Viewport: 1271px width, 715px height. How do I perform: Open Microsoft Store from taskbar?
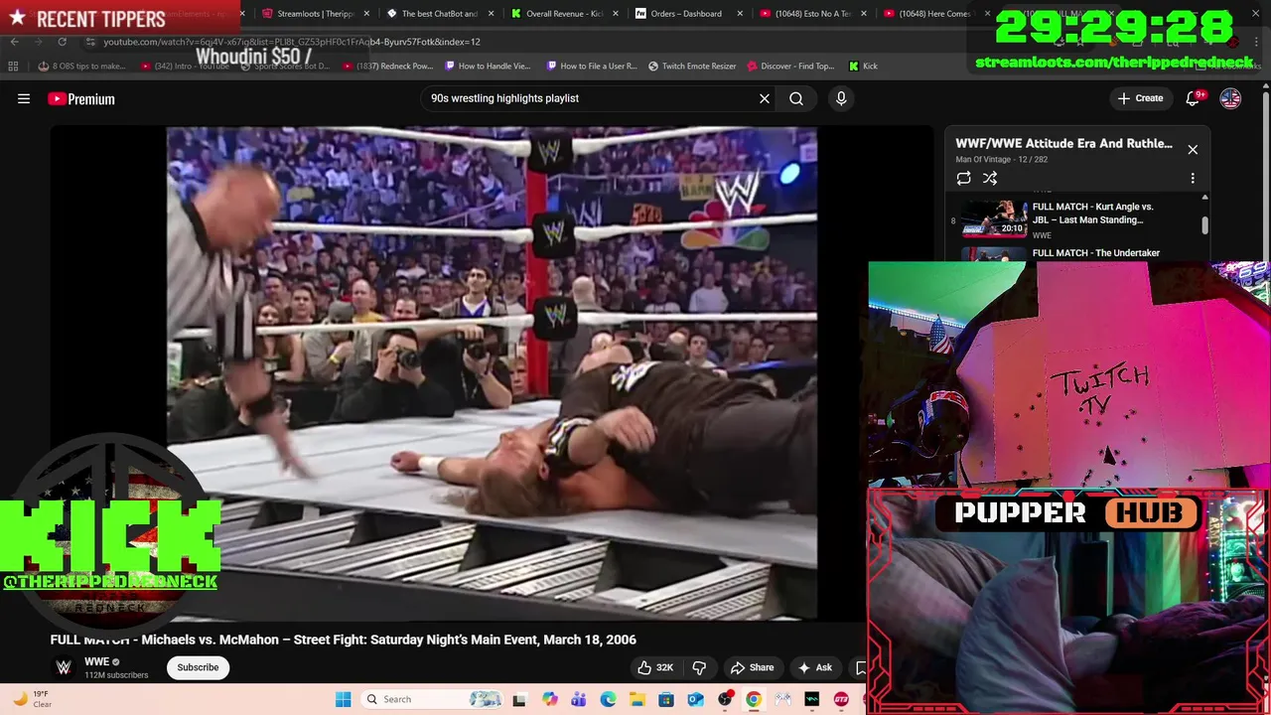(666, 699)
